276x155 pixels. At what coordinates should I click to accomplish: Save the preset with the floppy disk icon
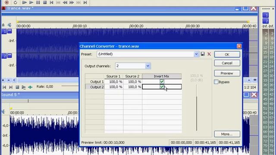point(203,54)
